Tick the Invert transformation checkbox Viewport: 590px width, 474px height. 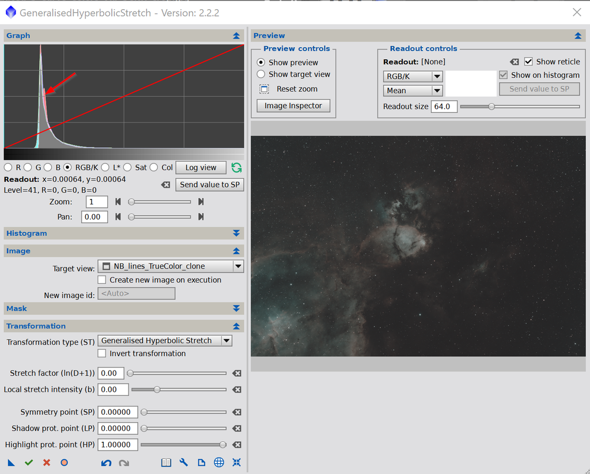101,353
